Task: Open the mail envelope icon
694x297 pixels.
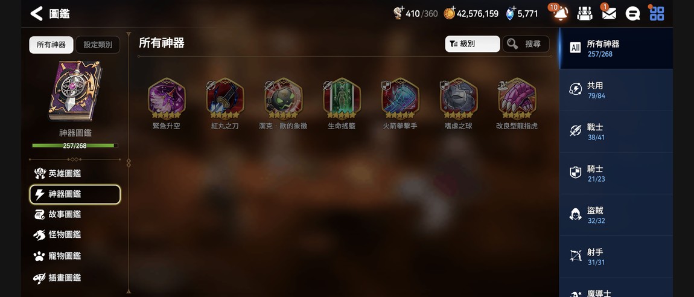Action: pyautogui.click(x=609, y=14)
